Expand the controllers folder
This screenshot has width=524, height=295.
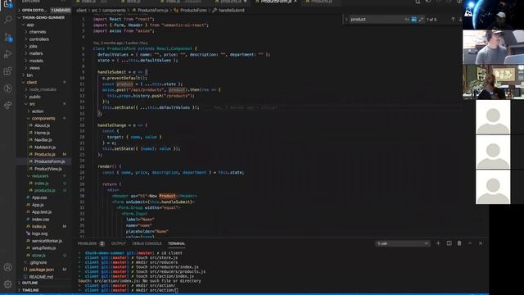[x=38, y=39]
